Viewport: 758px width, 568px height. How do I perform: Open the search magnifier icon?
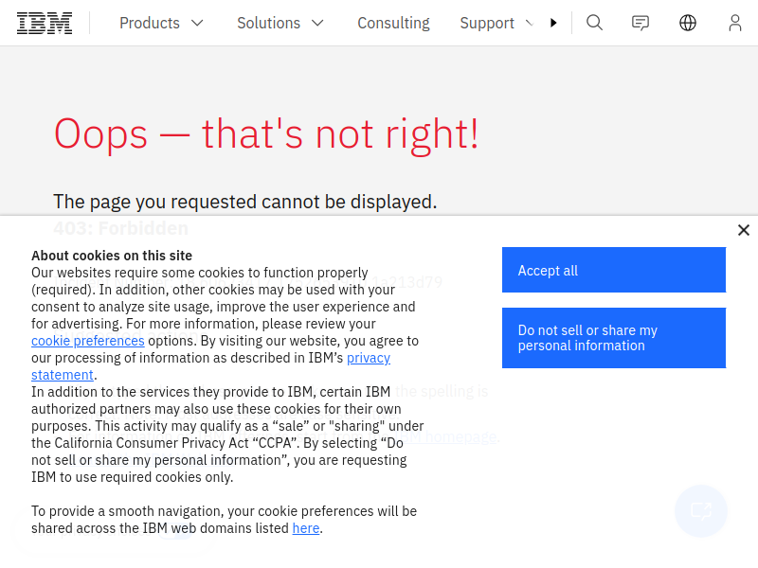[x=594, y=23]
